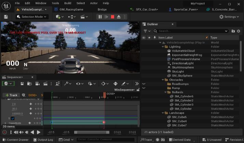The height and width of the screenshot is (143, 244).
Task: Toggle visibility of Roadbumps folder
Action: 144,84
